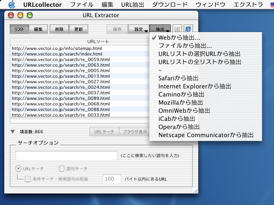274x205 pixels.
Task: Select the re_0005.html URL row
Action: click(x=80, y=70)
